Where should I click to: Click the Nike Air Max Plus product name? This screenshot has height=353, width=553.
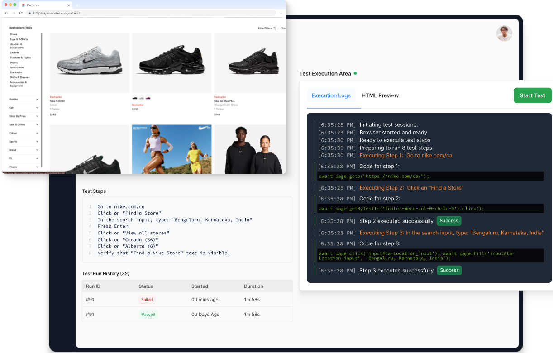pos(224,101)
